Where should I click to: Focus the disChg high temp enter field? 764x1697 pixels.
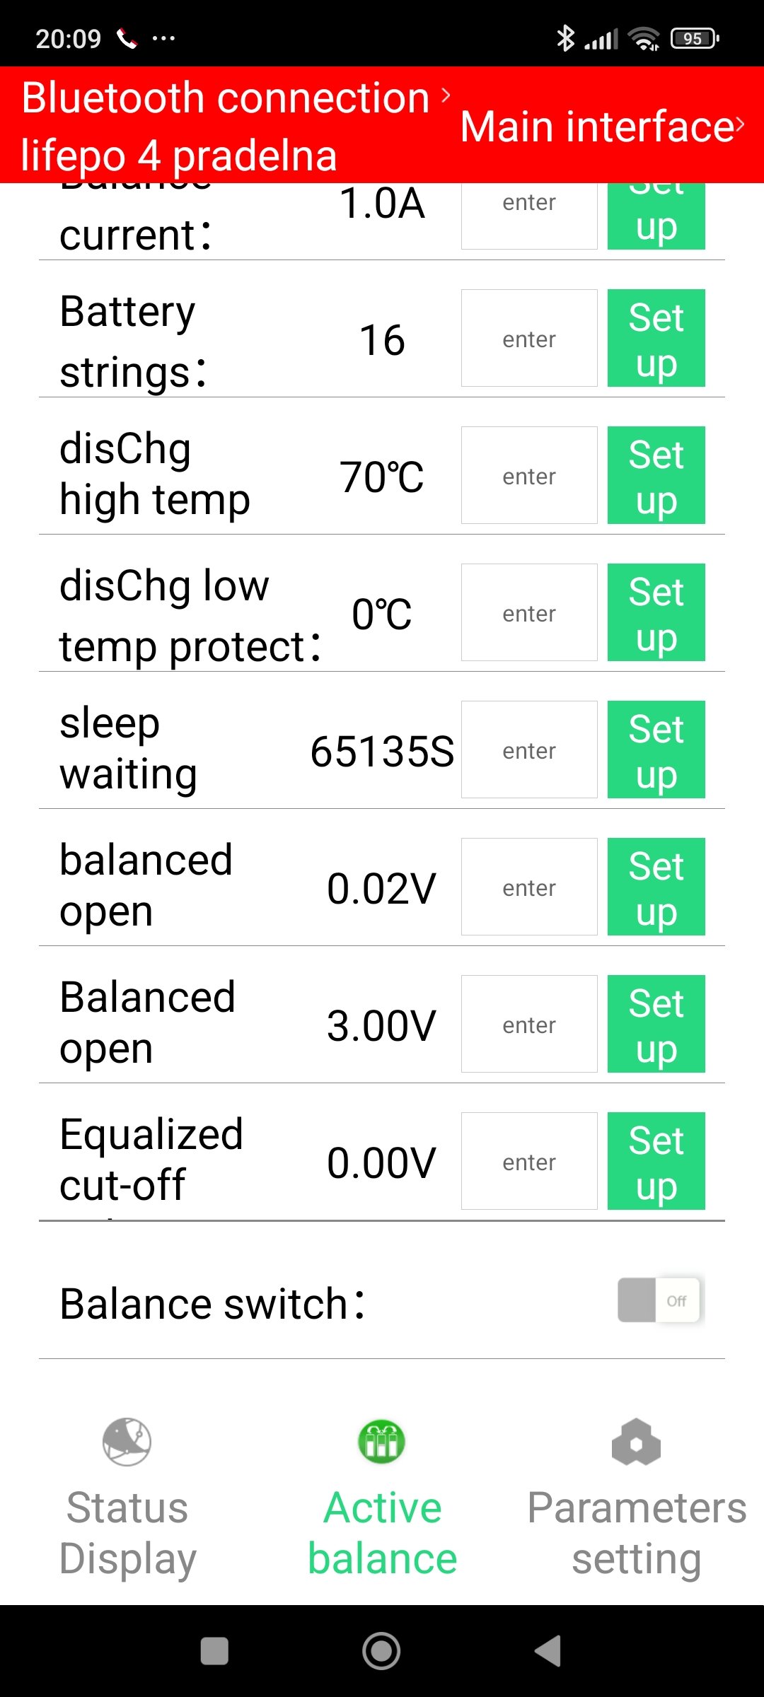point(529,476)
